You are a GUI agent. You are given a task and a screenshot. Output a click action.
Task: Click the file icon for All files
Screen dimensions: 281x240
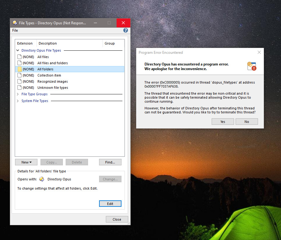pos(19,57)
